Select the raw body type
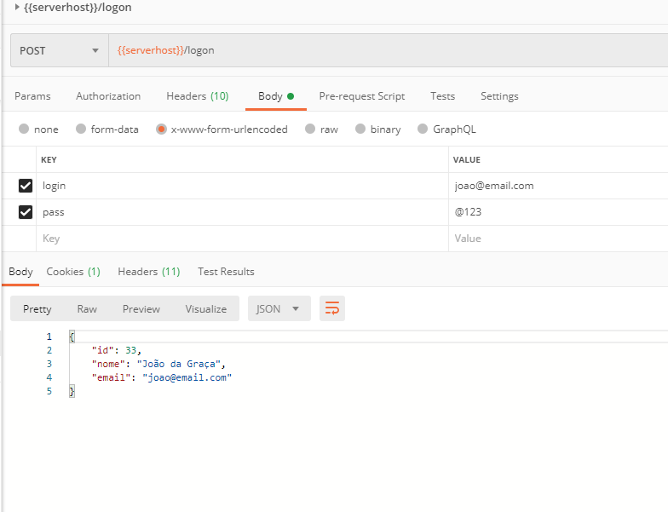The width and height of the screenshot is (668, 512). [x=310, y=129]
